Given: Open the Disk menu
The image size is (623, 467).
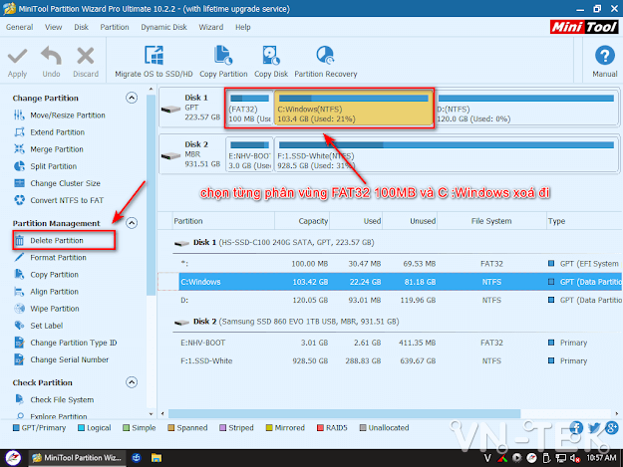Looking at the screenshot, I should click(x=81, y=27).
